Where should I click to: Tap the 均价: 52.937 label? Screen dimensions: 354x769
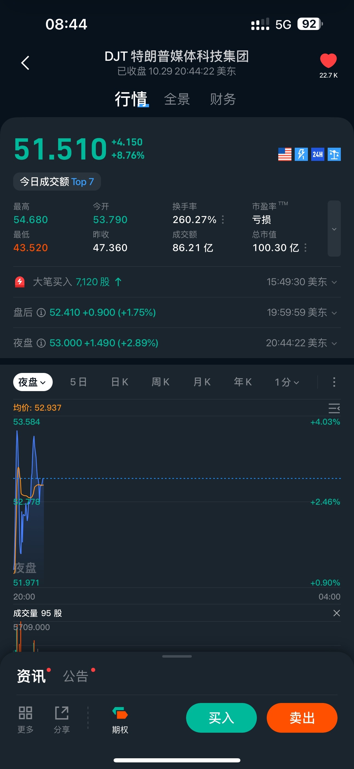(x=37, y=408)
